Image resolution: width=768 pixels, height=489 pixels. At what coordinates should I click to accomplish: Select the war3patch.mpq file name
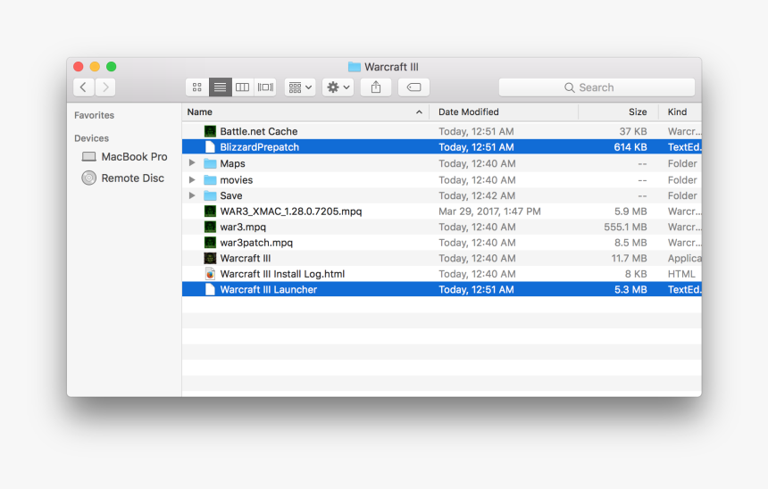pyautogui.click(x=256, y=243)
